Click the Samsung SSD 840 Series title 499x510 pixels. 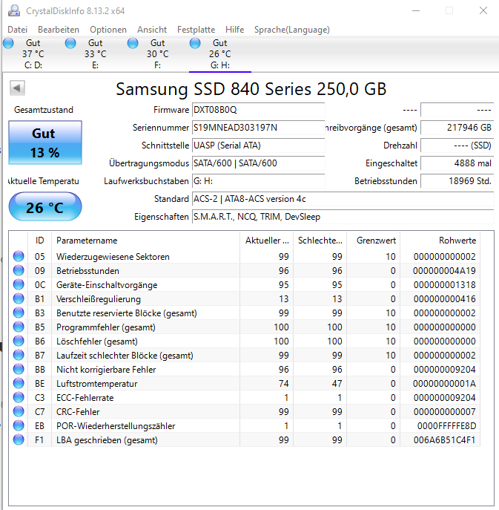251,89
